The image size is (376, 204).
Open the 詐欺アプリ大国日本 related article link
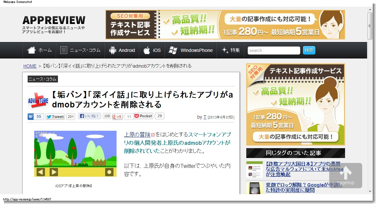coord(305,169)
